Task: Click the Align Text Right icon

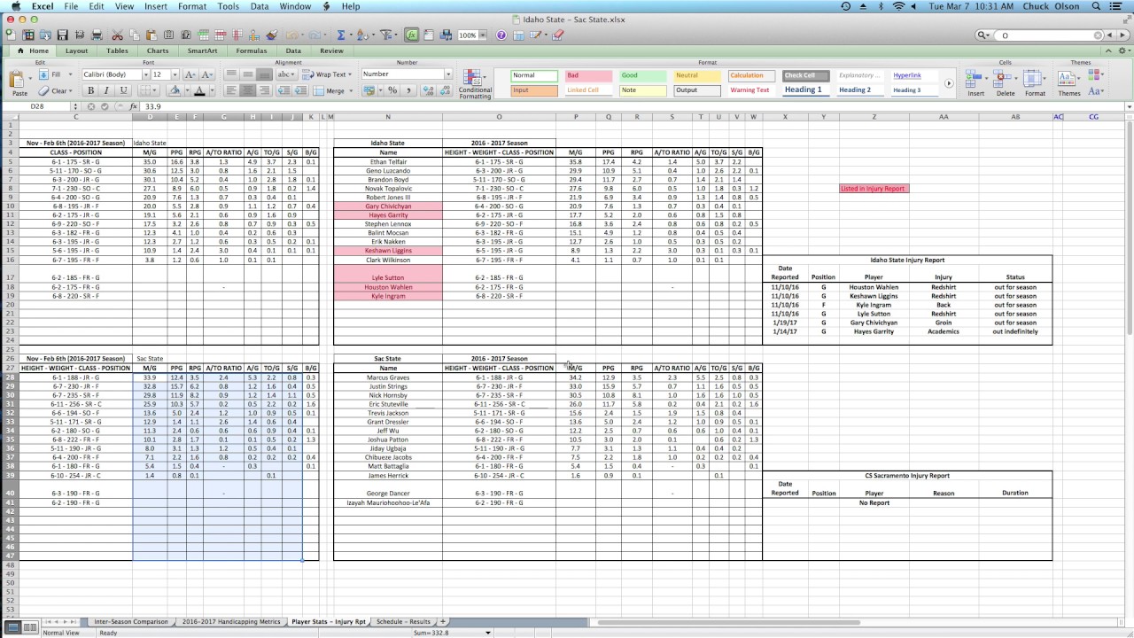Action: [264, 90]
